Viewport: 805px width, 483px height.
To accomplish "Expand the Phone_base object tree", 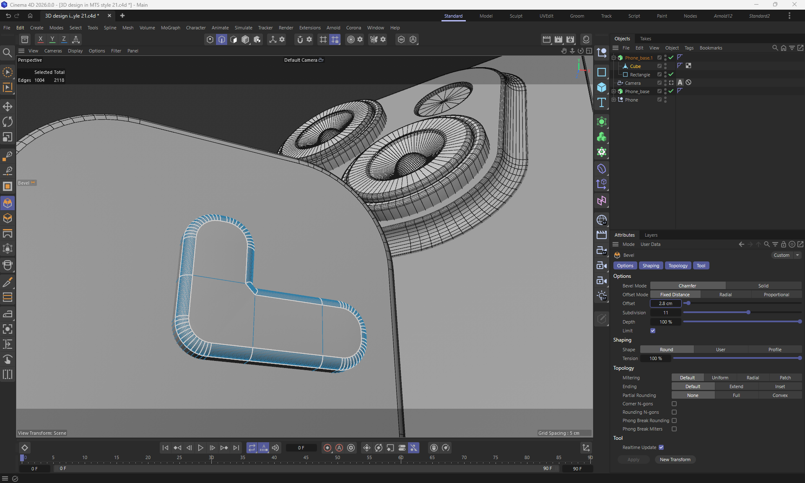I will 614,91.
